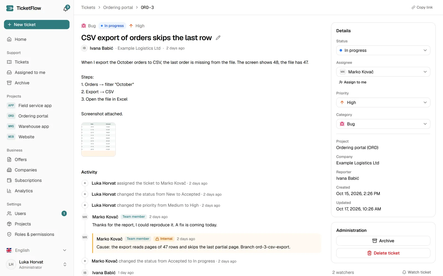Image resolution: width=443 pixels, height=276 pixels.
Task: Open the Field service app project
Action: pyautogui.click(x=37, y=105)
